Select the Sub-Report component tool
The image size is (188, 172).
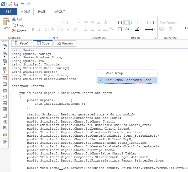click(5, 128)
